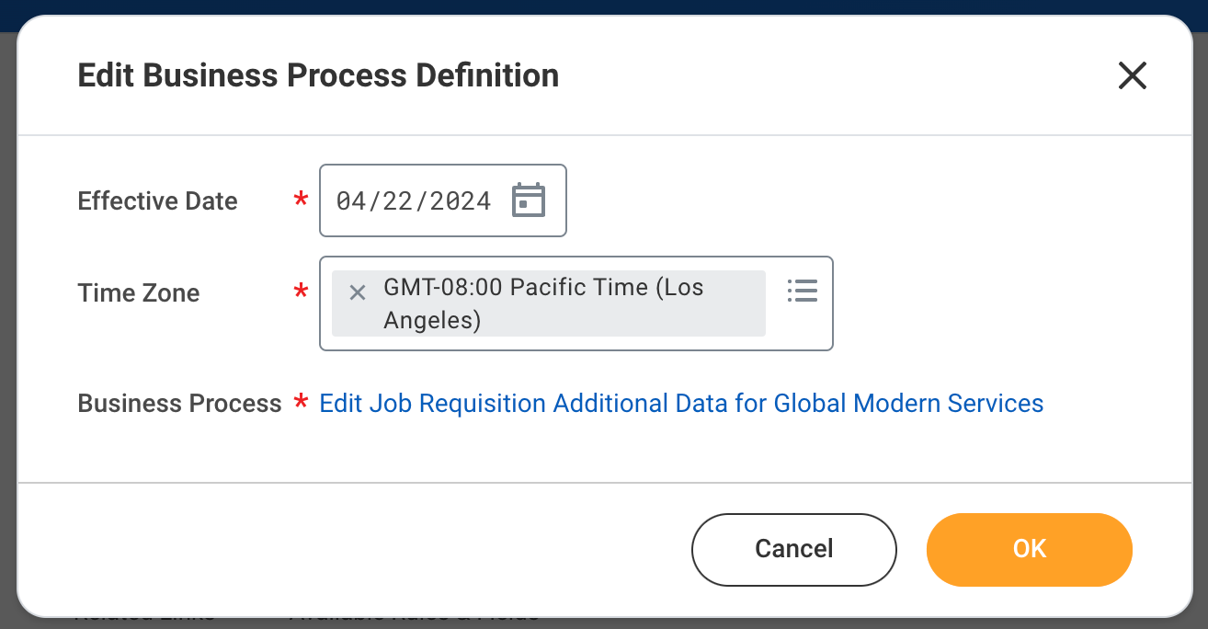Open the Effective Date calendar picker
This screenshot has width=1208, height=629.
pyautogui.click(x=529, y=200)
